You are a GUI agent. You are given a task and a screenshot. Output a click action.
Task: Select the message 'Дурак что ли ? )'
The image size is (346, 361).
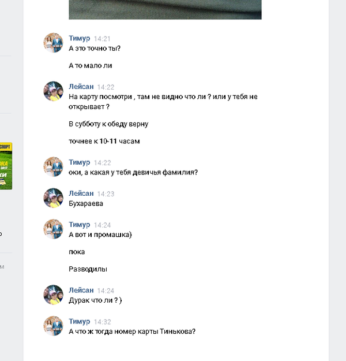click(x=95, y=300)
